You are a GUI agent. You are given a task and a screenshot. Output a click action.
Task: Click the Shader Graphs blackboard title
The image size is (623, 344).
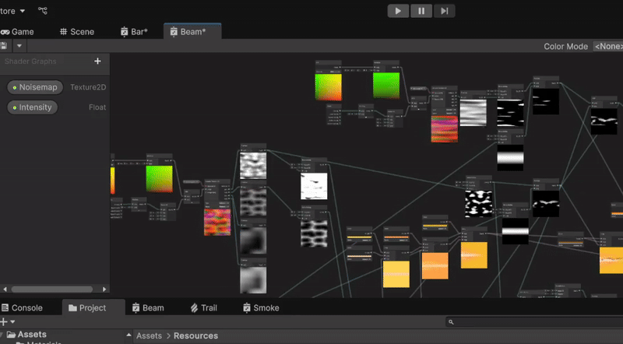click(30, 61)
